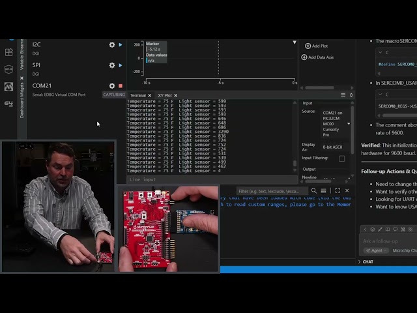Click the Ask a follow-up input
The width and height of the screenshot is (417, 313).
coord(389,241)
